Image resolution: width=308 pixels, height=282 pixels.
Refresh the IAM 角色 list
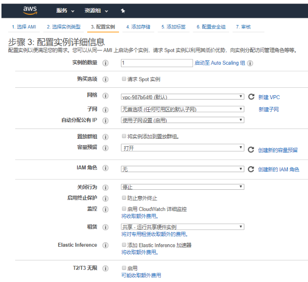coord(251,169)
